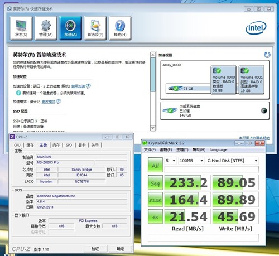Run the 4K test in CrystalDiskMark
This screenshot has width=279, height=256.
click(x=155, y=216)
